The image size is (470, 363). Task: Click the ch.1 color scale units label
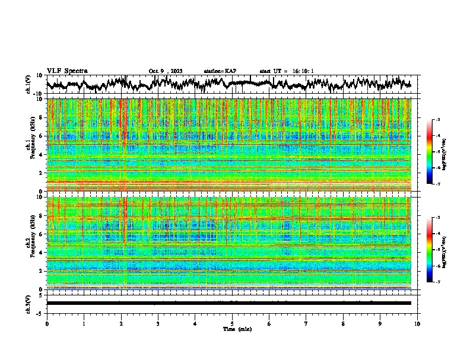pos(444,154)
